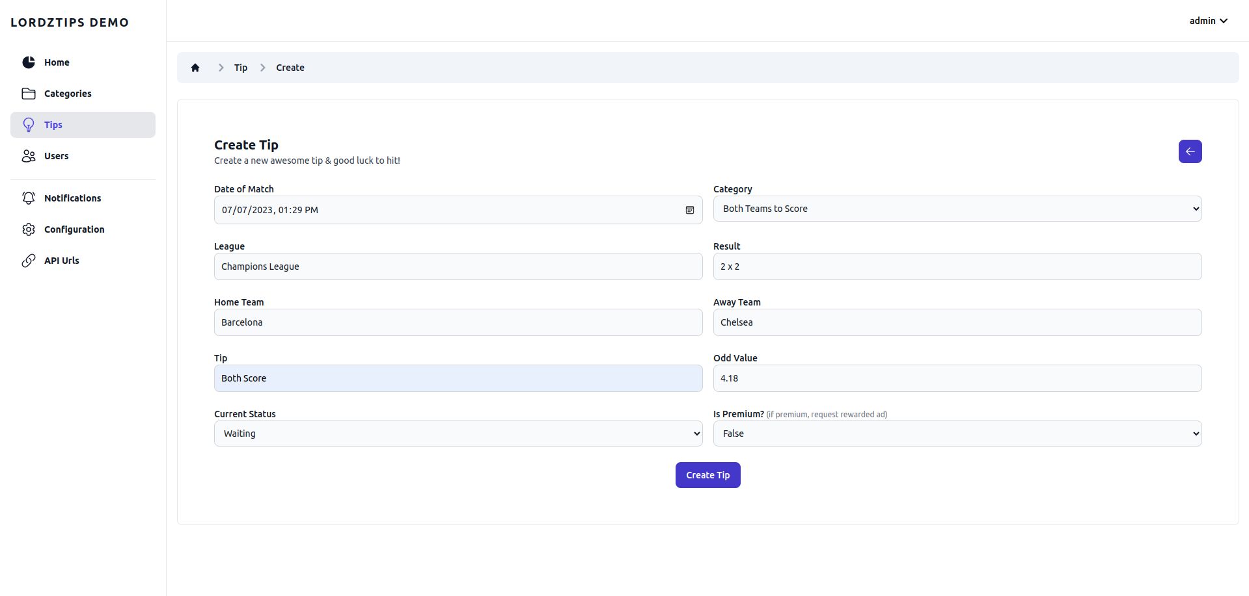This screenshot has width=1249, height=596.
Task: Click the Odd Value input field
Action: coord(957,378)
